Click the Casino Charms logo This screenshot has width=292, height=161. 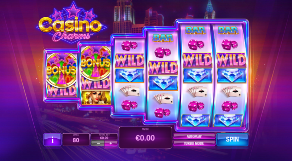(x=71, y=24)
